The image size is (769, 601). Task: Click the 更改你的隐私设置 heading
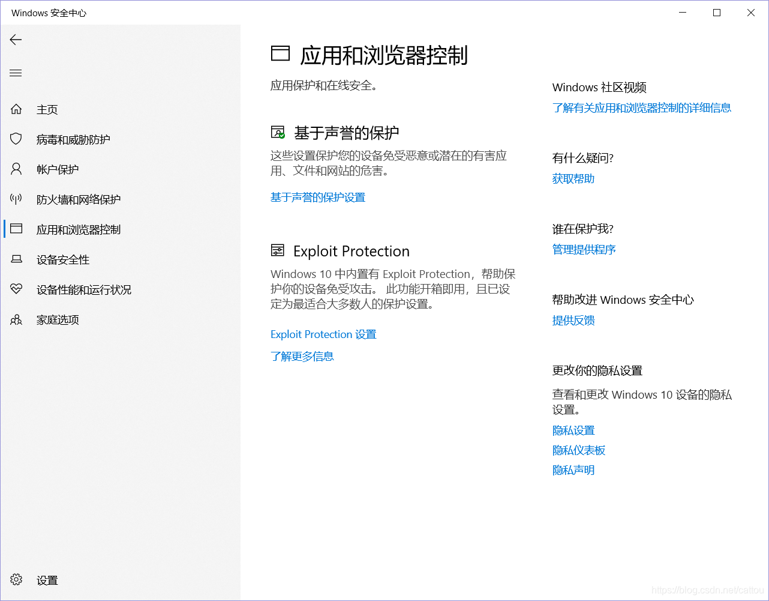pos(597,371)
